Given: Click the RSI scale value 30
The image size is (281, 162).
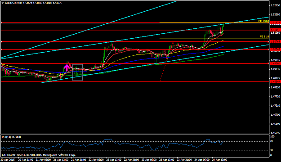Looking at the screenshot, I should pos(272,150).
